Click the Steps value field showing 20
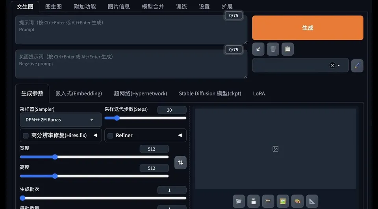Image resolution: width=378 pixels, height=209 pixels. click(x=172, y=110)
